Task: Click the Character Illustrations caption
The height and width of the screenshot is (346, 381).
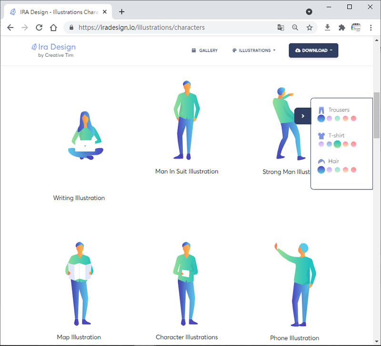Action: (187, 337)
